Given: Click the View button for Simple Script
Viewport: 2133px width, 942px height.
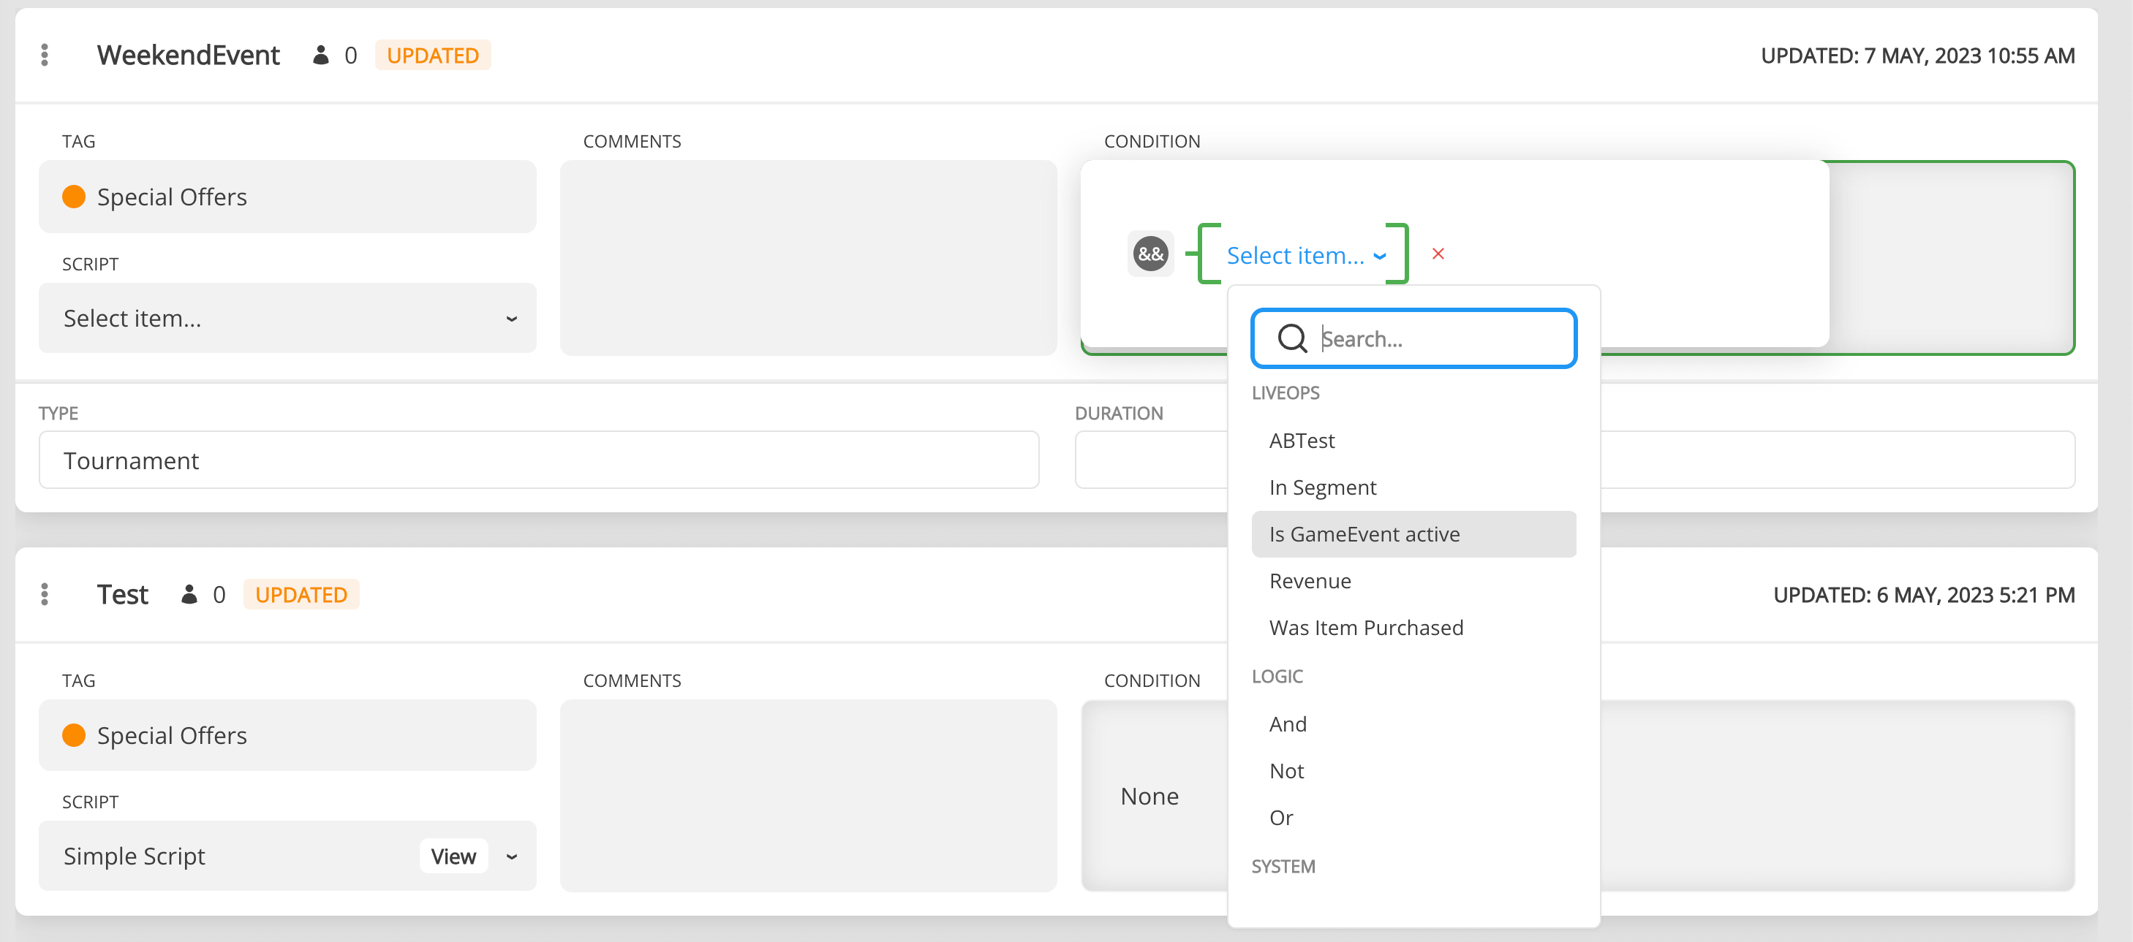Looking at the screenshot, I should click(x=454, y=856).
